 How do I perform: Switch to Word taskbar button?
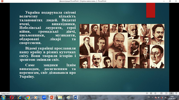(76, 97)
